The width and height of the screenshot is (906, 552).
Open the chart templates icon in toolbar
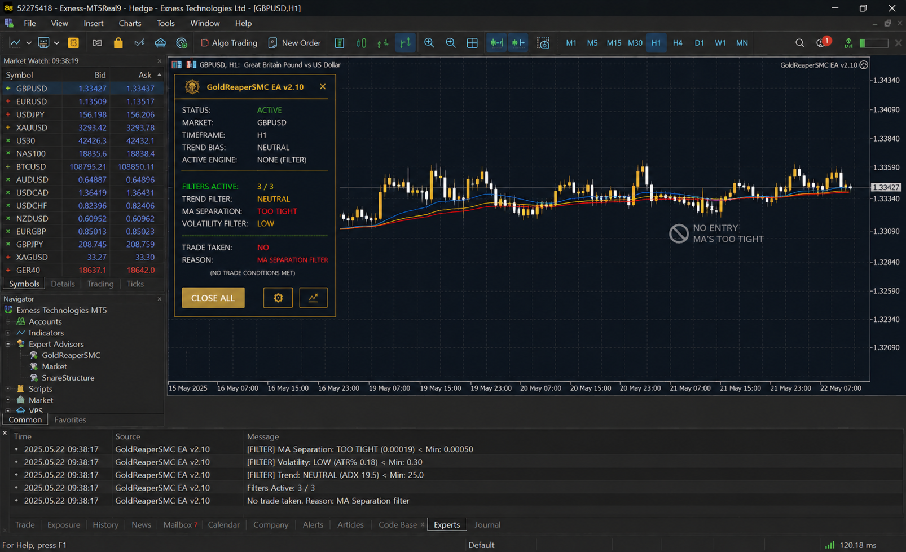tap(43, 43)
